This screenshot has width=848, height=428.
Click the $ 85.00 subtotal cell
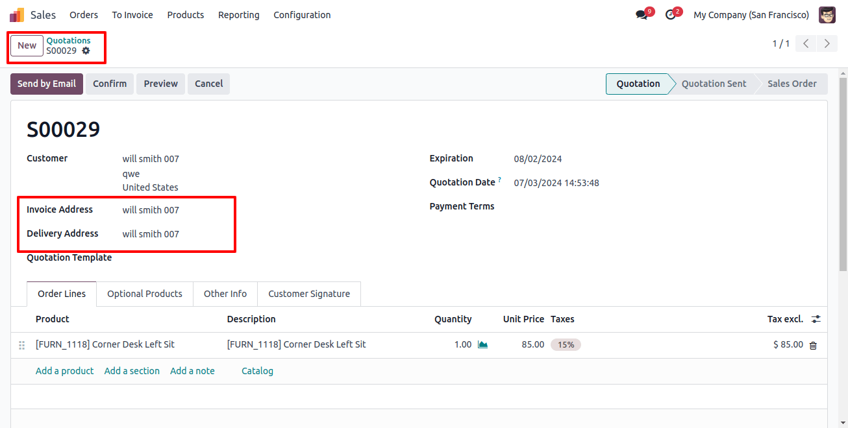pos(788,345)
